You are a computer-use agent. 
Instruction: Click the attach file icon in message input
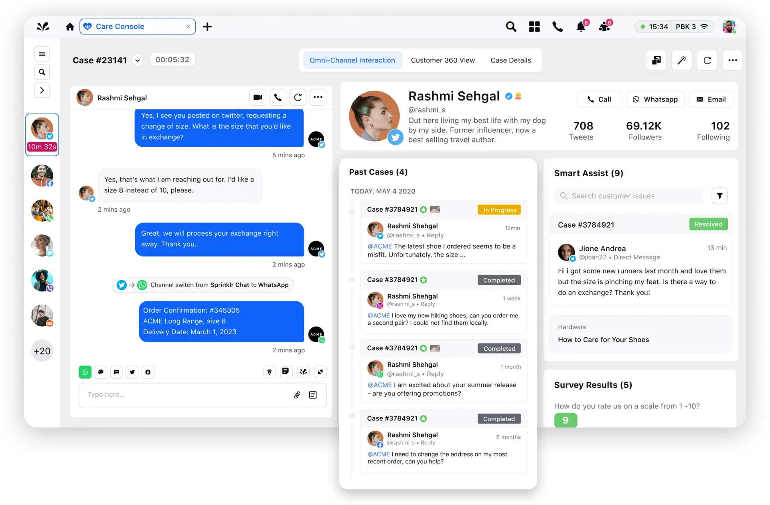point(297,394)
